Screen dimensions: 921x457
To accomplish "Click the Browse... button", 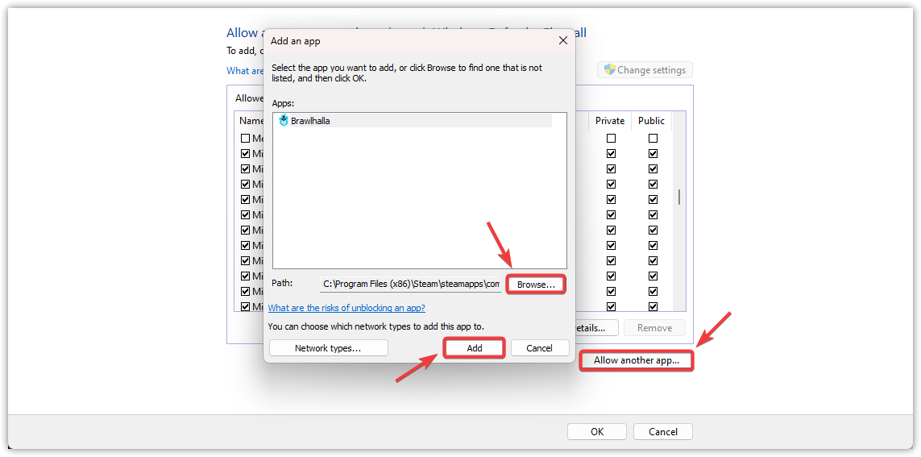I will coord(536,285).
